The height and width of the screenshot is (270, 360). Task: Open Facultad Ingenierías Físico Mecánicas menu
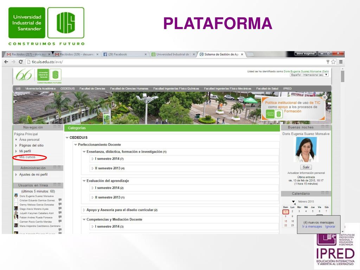tap(227, 88)
